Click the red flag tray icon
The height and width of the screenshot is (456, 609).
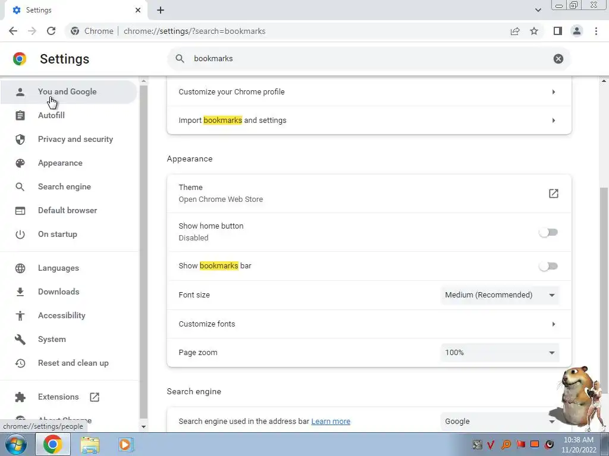[x=520, y=444]
